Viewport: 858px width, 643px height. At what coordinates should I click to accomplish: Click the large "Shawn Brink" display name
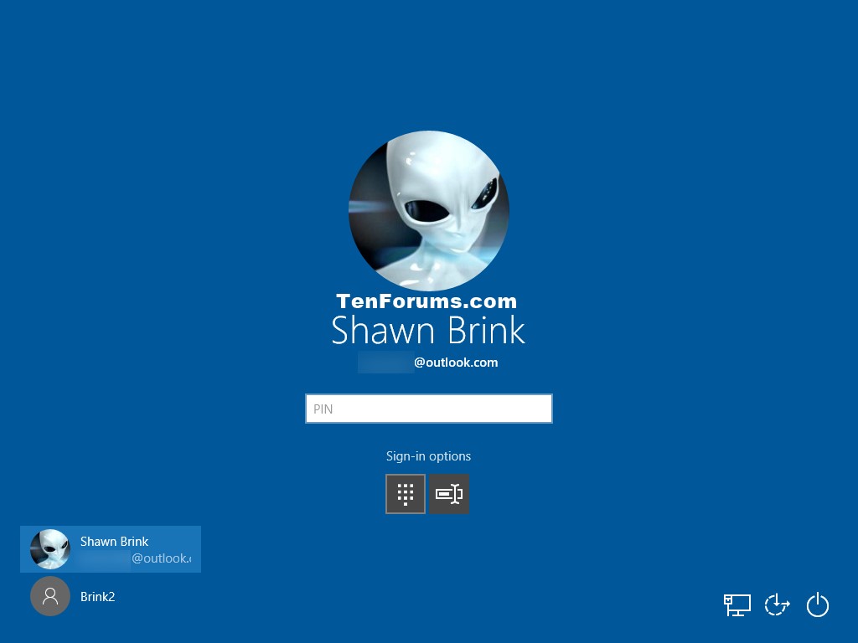coord(428,332)
